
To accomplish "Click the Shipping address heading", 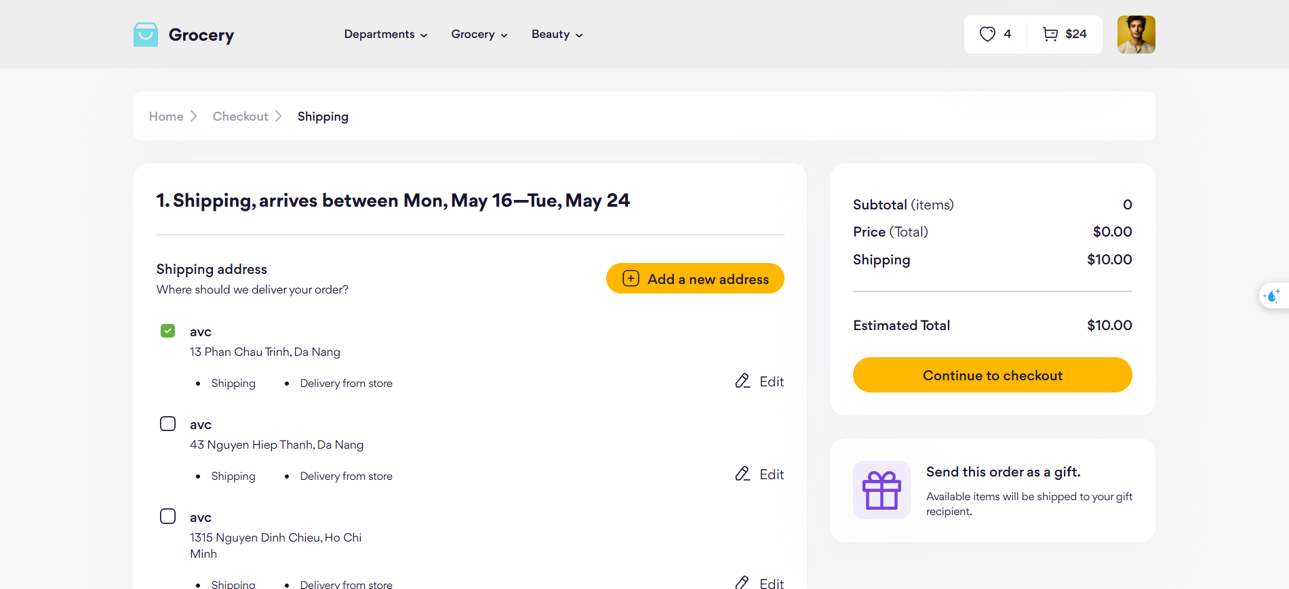I will click(x=212, y=269).
